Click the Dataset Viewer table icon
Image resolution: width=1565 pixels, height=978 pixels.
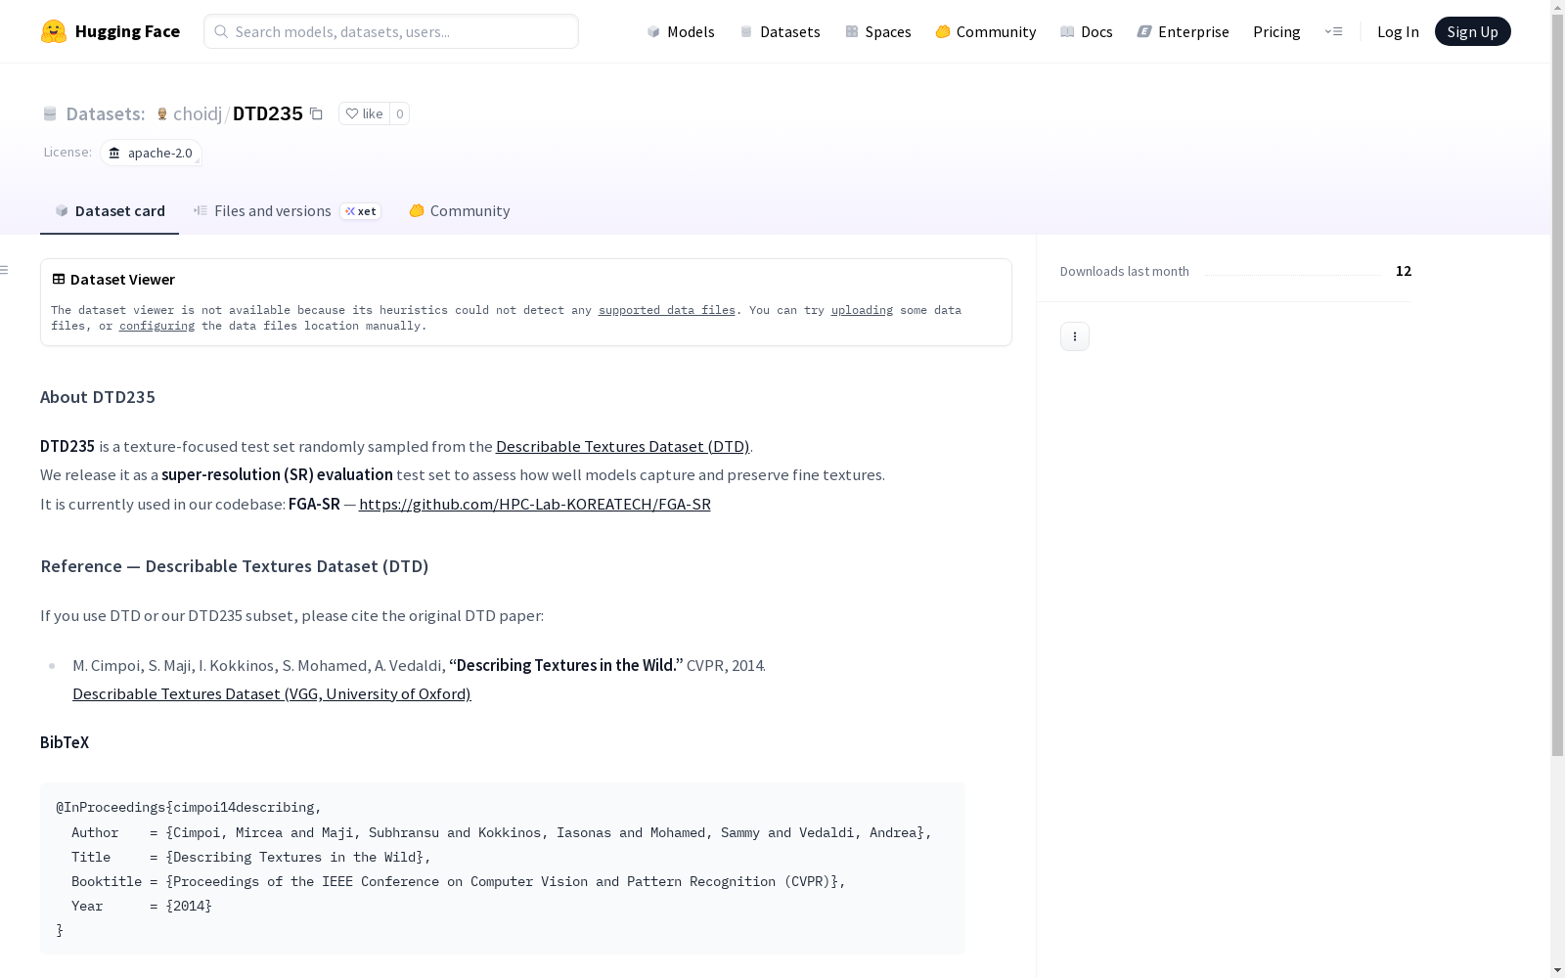(59, 279)
